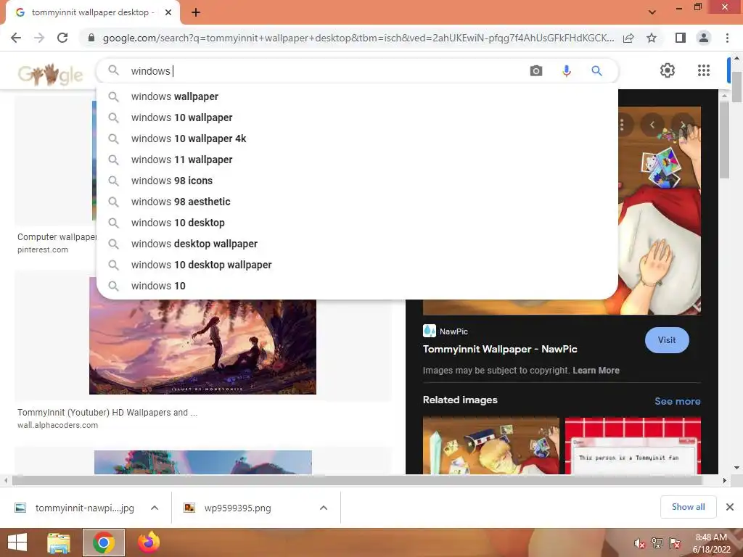
Task: Open File Explorer from the taskbar
Action: pyautogui.click(x=59, y=542)
